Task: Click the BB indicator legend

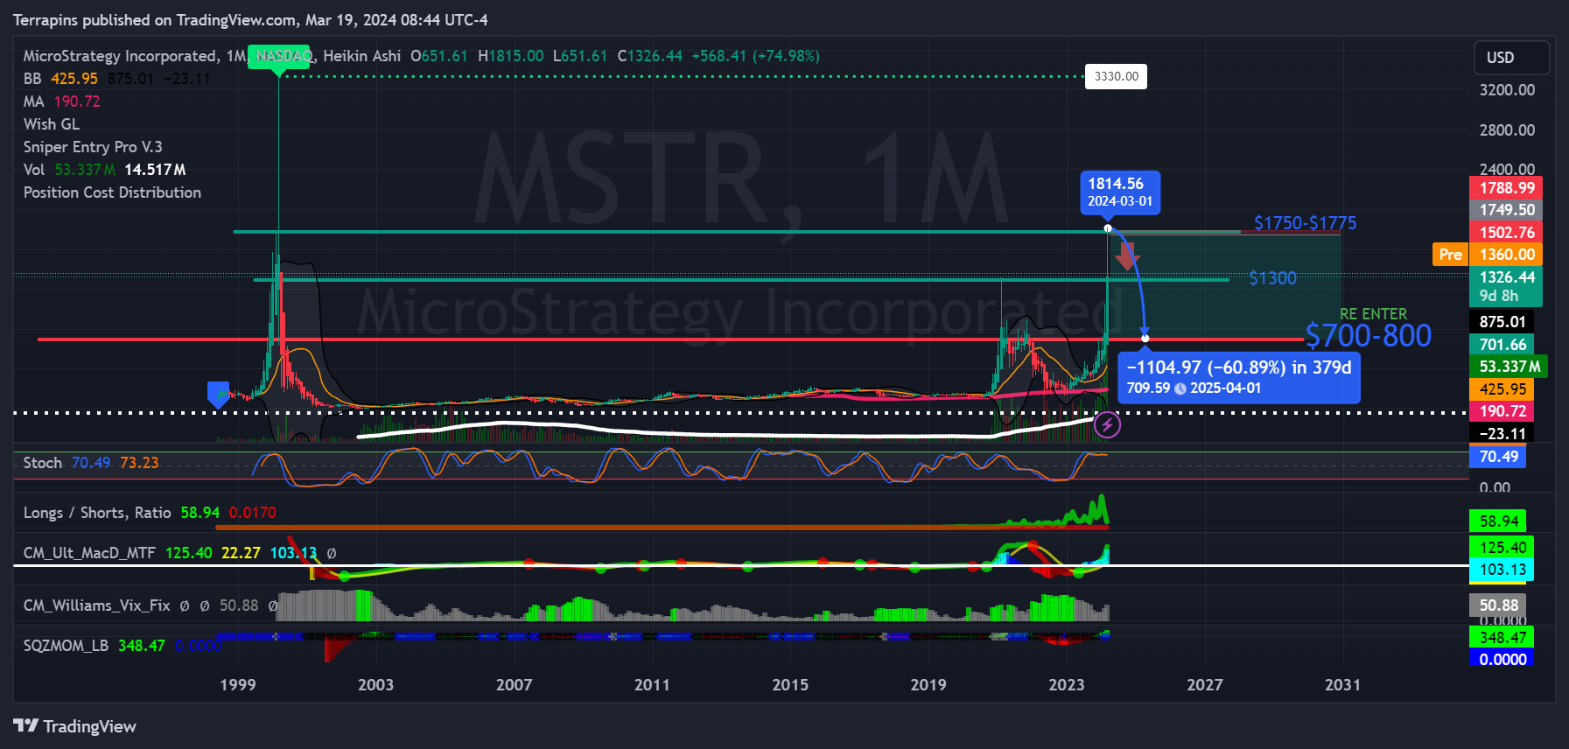Action: (116, 79)
